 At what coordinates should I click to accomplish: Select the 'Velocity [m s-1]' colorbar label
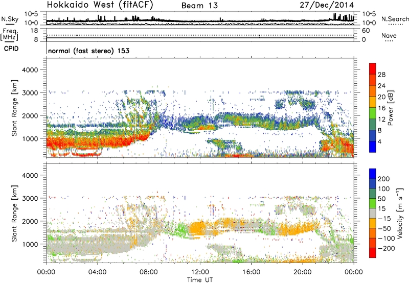pyautogui.click(x=400, y=213)
